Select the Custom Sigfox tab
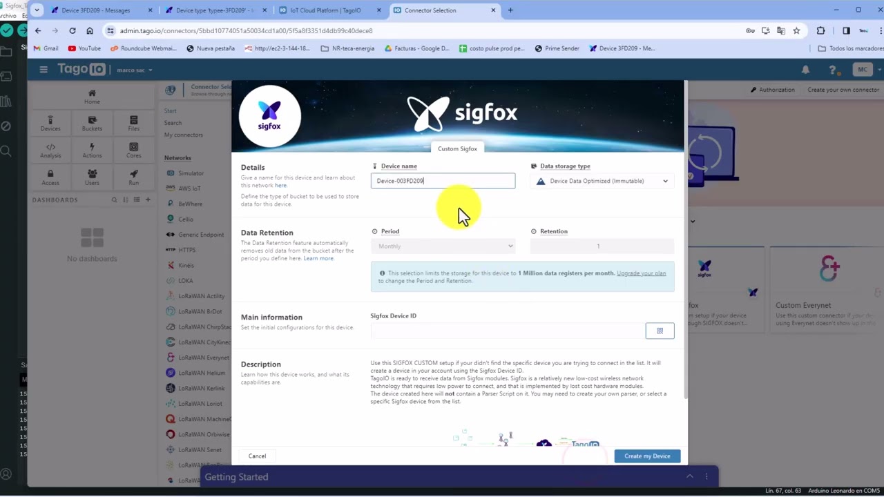884x497 pixels. [x=457, y=148]
